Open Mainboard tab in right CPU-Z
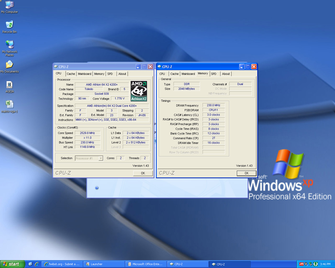The height and width of the screenshot is (268, 335). click(x=188, y=74)
